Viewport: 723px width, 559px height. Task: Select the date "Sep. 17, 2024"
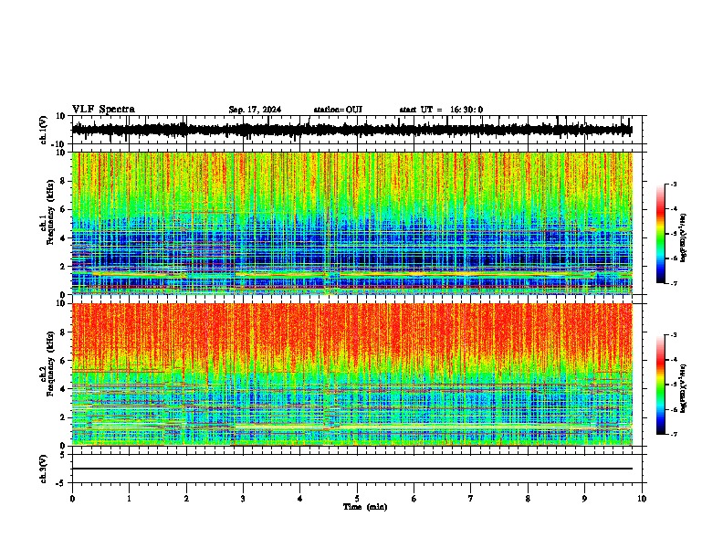point(255,110)
